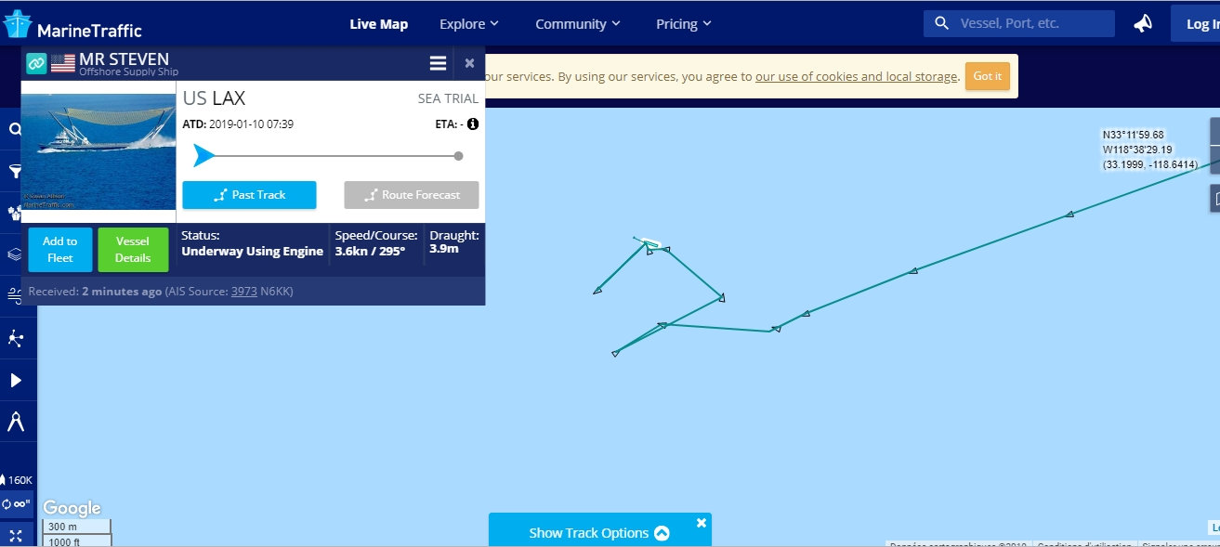Screen dimensions: 1220x547
Task: Open the map layers sidebar icon
Action: (x=16, y=254)
